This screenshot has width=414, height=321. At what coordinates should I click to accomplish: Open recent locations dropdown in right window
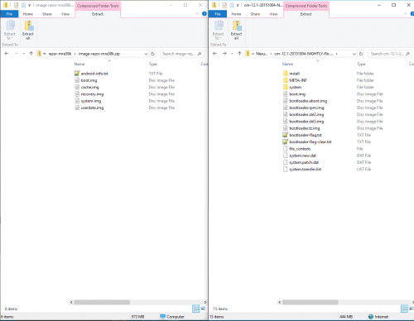click(233, 54)
